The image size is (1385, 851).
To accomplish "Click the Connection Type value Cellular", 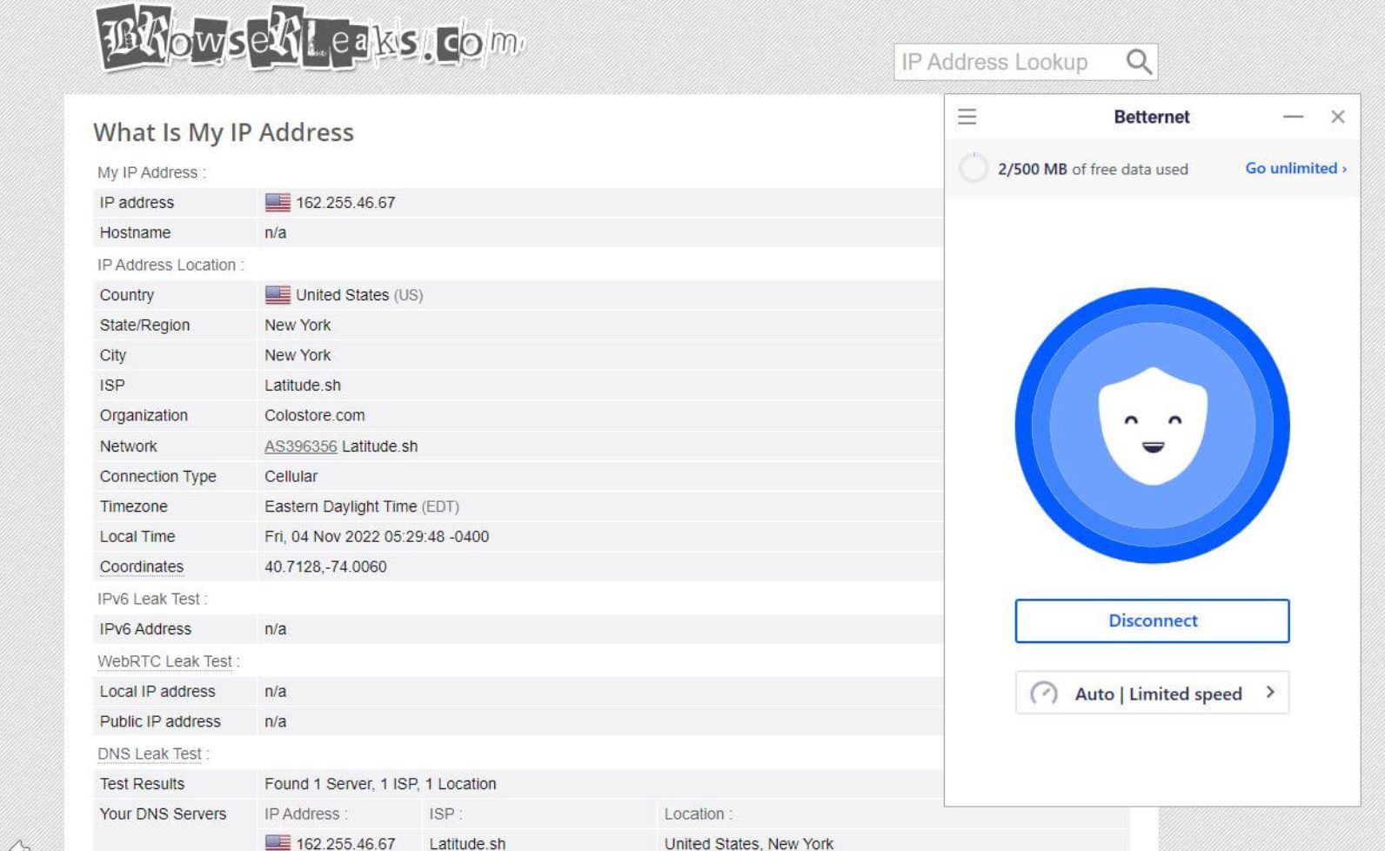I will coord(291,477).
